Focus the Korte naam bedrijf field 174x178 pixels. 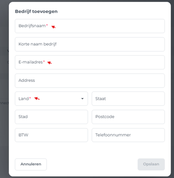90,44
